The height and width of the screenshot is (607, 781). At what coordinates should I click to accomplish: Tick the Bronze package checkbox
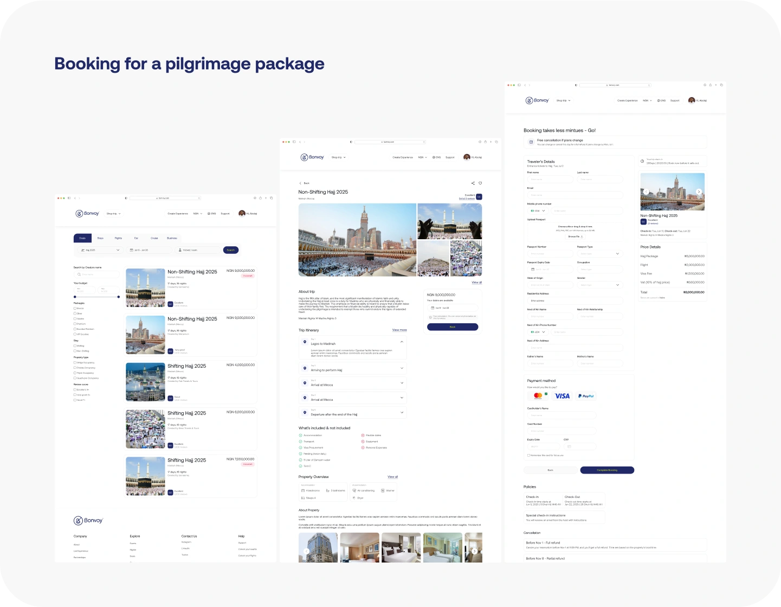75,308
